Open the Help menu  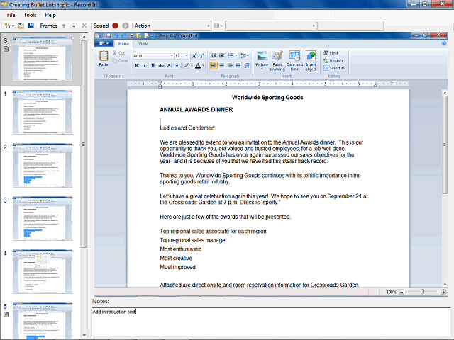pos(50,15)
